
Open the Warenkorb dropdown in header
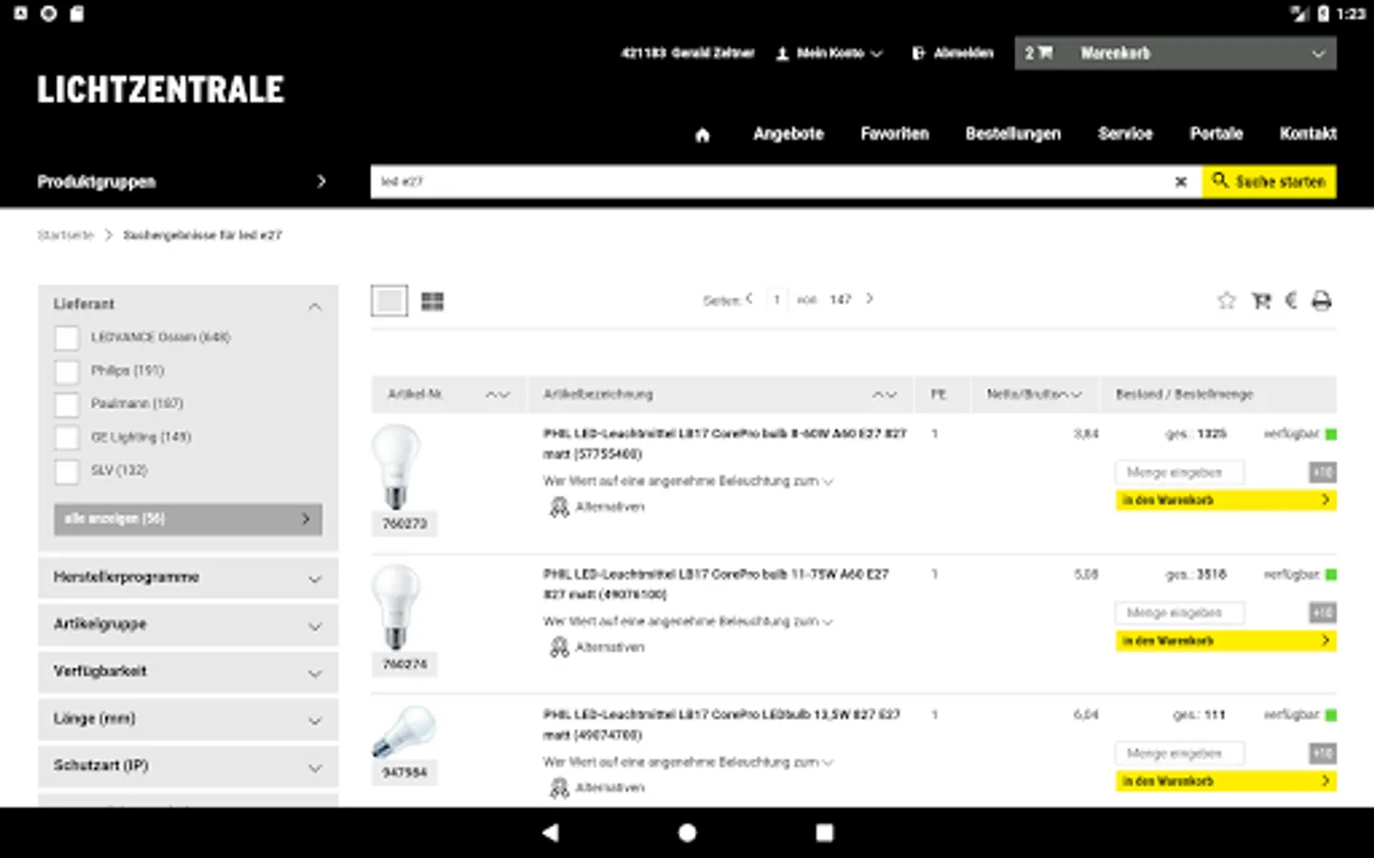click(x=1176, y=53)
